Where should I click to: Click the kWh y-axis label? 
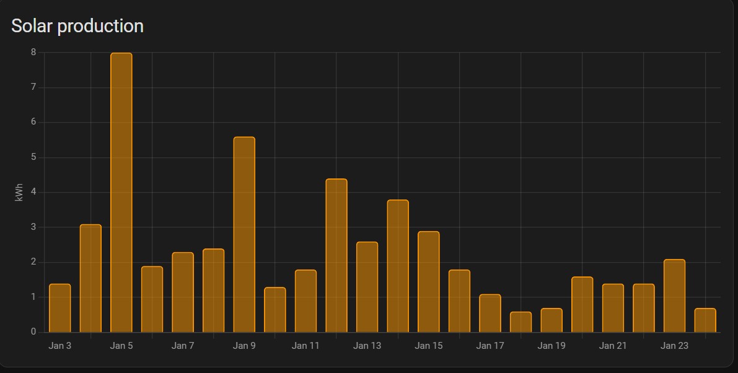19,192
